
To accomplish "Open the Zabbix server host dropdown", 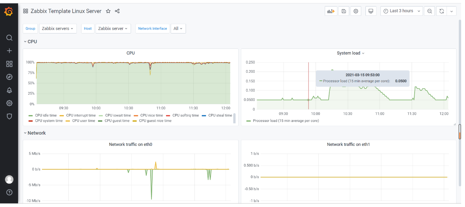I will point(113,28).
